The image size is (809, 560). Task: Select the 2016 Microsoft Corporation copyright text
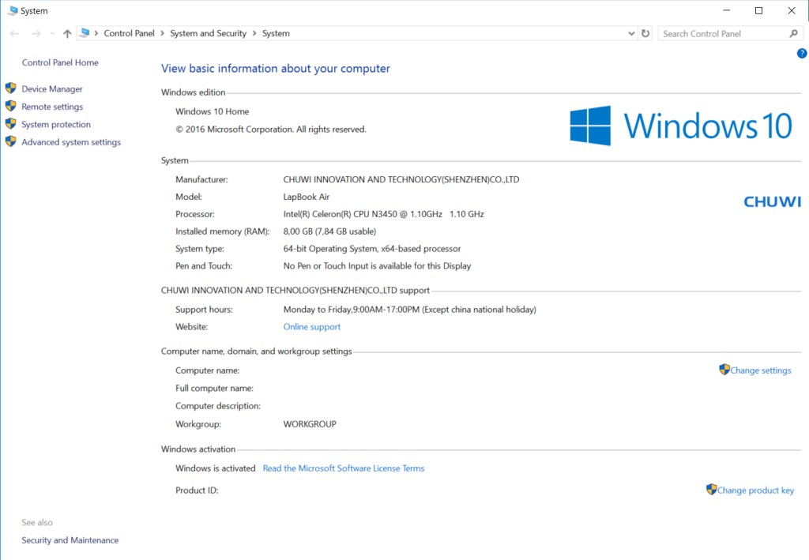[x=271, y=130]
